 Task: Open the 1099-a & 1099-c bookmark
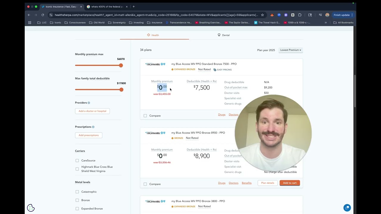click(x=297, y=23)
